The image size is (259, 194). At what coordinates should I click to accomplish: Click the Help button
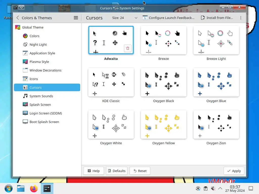[94, 171]
